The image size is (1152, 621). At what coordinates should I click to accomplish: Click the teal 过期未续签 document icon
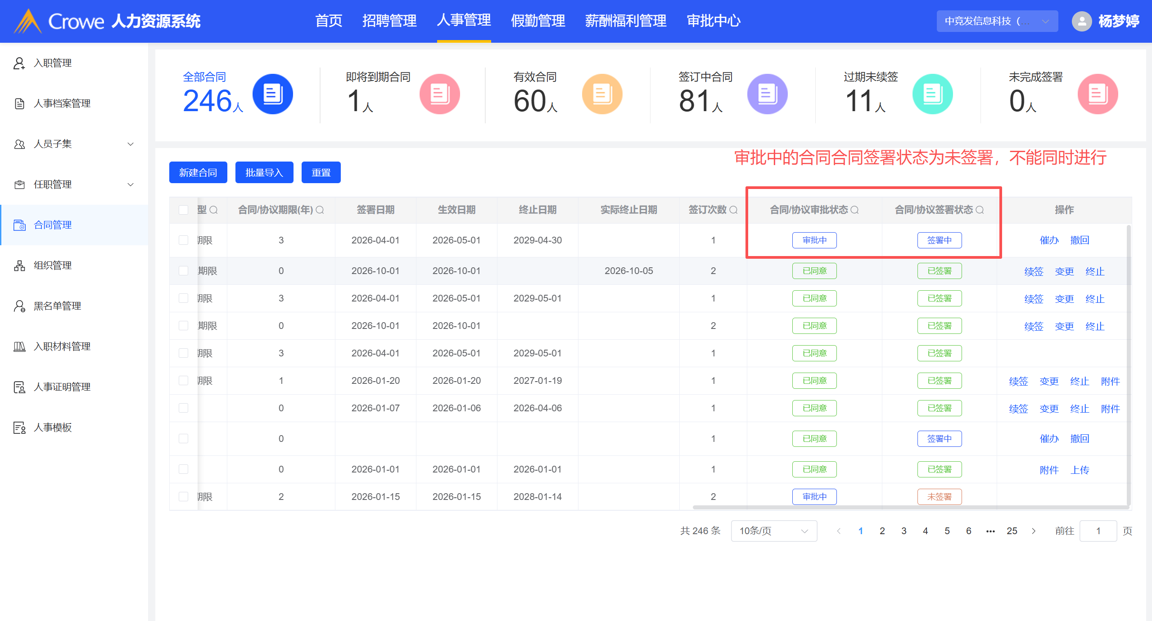tap(932, 94)
